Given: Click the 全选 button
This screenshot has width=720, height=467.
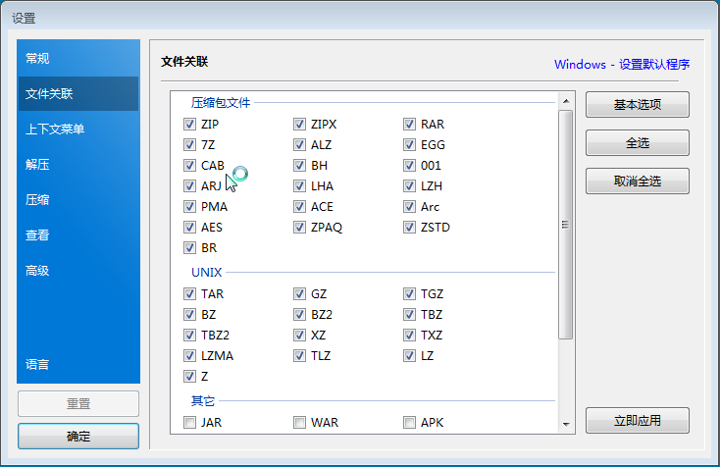Looking at the screenshot, I should [637, 143].
